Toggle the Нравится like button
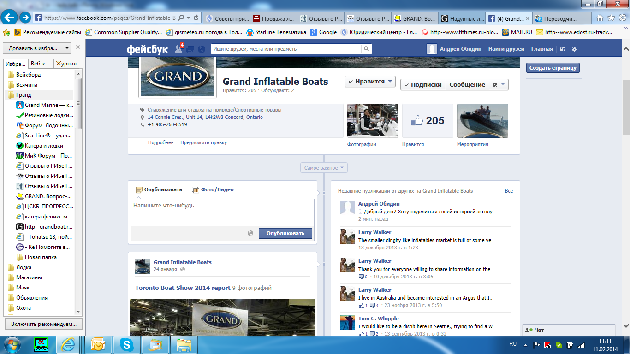Image resolution: width=630 pixels, height=354 pixels. click(x=370, y=82)
